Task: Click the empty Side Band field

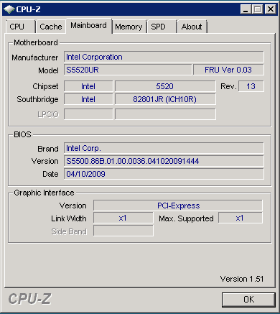Action: (x=123, y=231)
